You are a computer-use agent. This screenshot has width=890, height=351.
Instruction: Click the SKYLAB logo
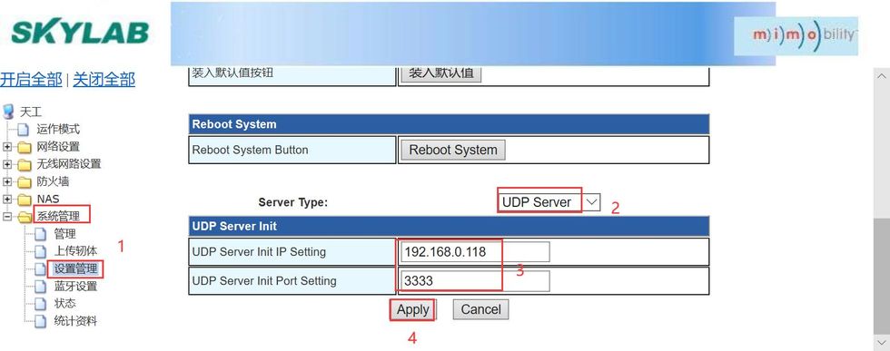point(80,33)
